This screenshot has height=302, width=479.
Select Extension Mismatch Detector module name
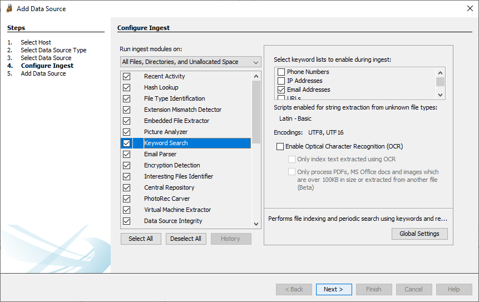pos(182,110)
